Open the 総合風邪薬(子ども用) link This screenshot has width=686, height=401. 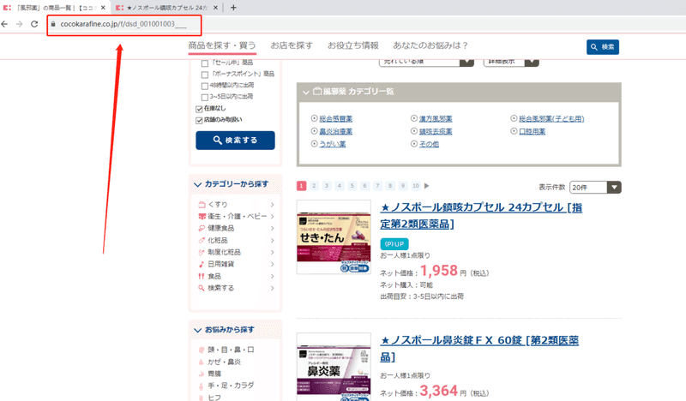[551, 118]
